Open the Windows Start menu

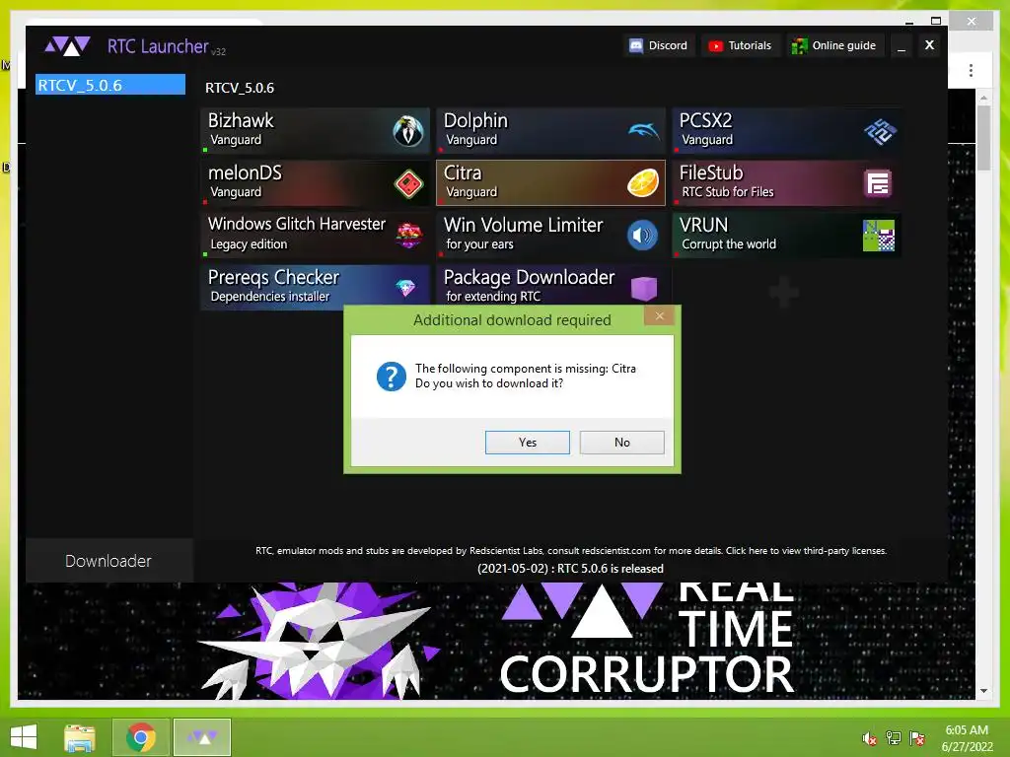point(24,737)
